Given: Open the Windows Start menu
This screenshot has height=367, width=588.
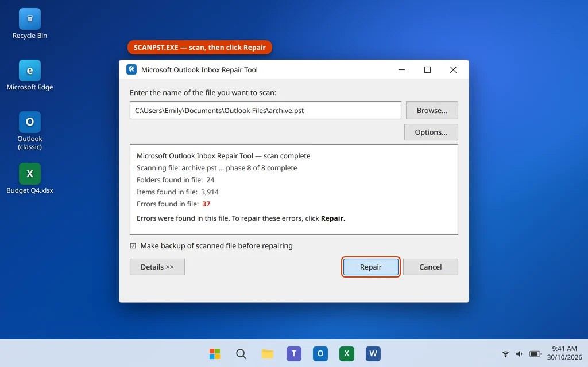Looking at the screenshot, I should tap(215, 353).
